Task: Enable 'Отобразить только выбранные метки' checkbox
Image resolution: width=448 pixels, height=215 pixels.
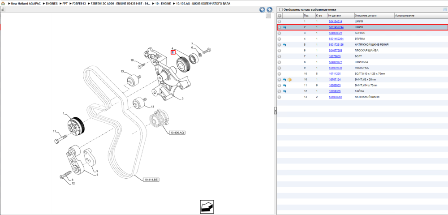Action: pos(280,9)
